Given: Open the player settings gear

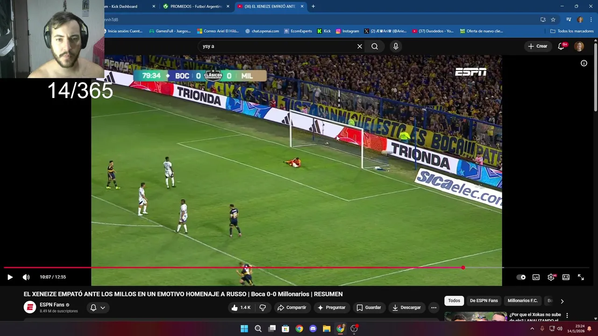Looking at the screenshot, I should (551, 277).
